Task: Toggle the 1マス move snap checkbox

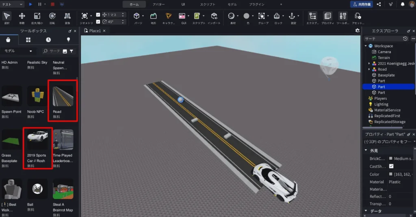Action: click(98, 15)
